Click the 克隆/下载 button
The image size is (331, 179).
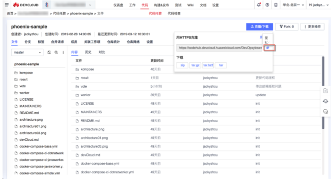coord(260,27)
